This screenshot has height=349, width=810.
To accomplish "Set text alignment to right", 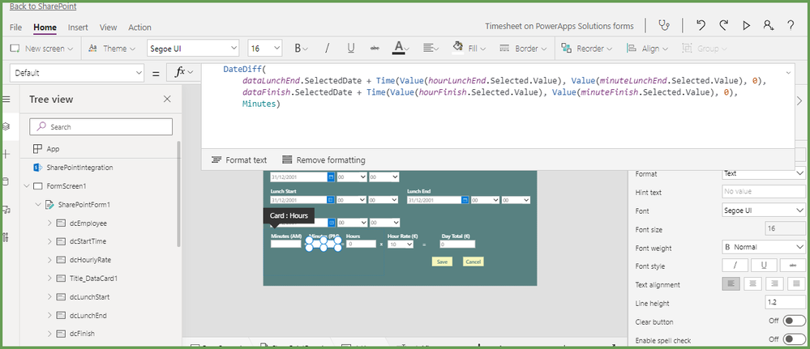I will tap(774, 284).
